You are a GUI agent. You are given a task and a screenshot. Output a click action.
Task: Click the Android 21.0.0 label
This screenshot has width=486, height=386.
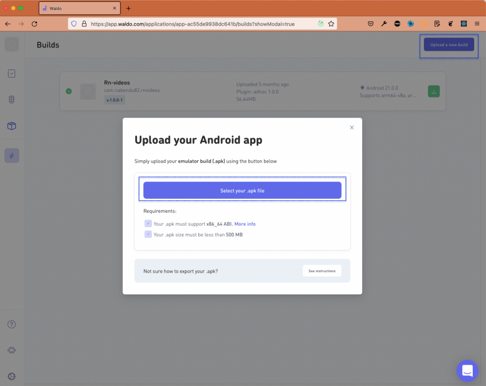click(x=382, y=88)
